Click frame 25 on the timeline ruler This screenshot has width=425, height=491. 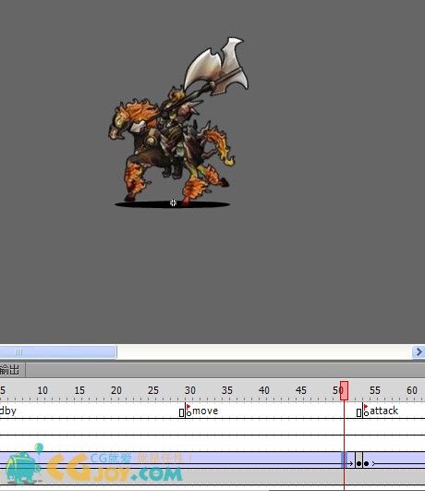point(153,390)
